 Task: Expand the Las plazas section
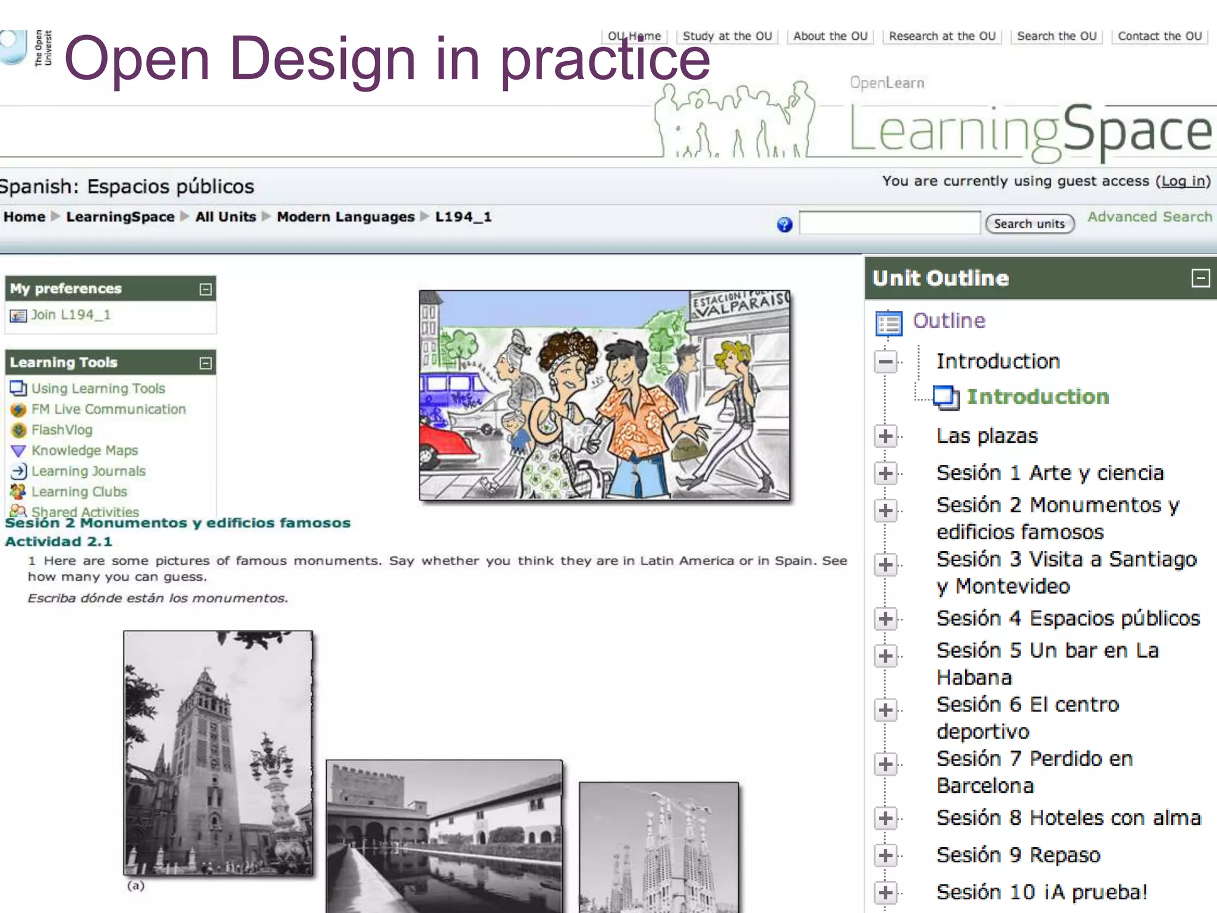885,436
